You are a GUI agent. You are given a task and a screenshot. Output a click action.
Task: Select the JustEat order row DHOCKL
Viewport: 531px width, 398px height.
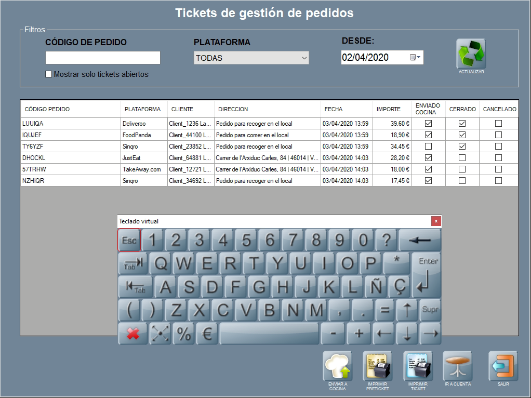pyautogui.click(x=70, y=158)
